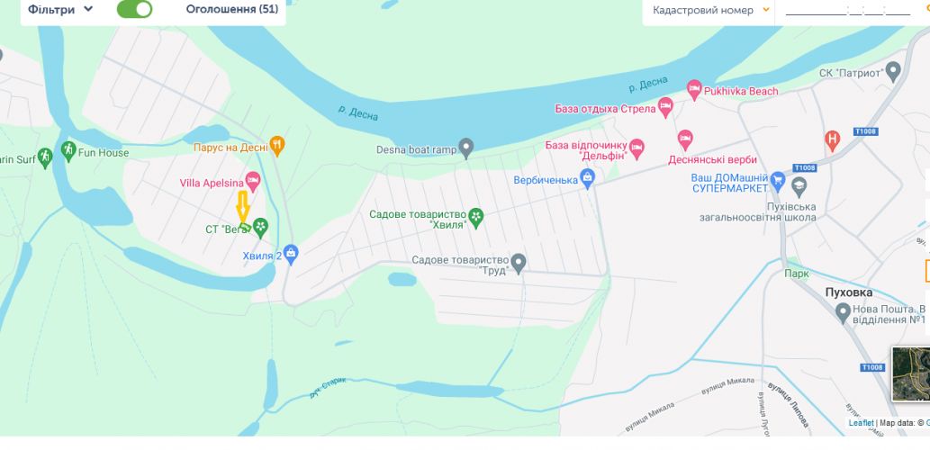Viewport: 930px width, 450px height.
Task: Click the Хвиля 2 shopping pin
Action: coord(291,255)
